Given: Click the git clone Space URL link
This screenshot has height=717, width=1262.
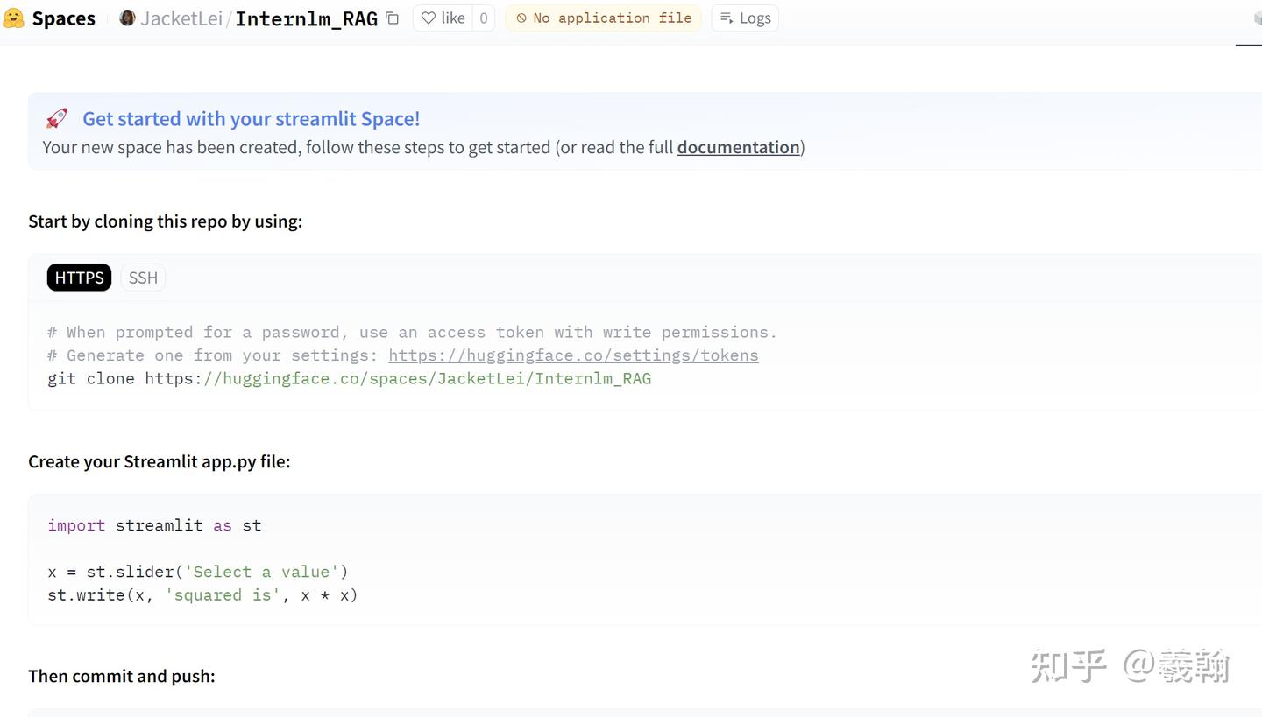Looking at the screenshot, I should click(x=427, y=378).
